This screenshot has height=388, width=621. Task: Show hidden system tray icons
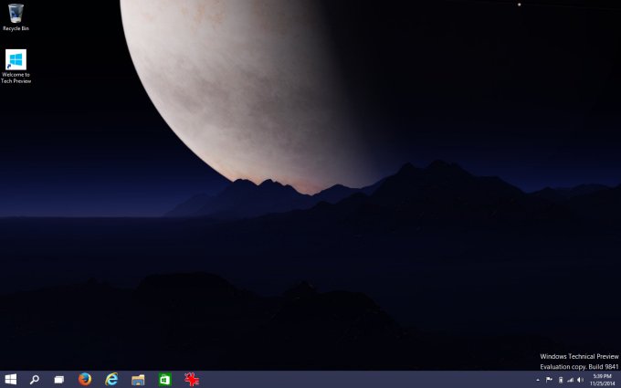coord(538,380)
